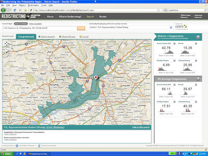Open search engine selector dropdown
This screenshot has width=208, height=156.
click(166, 10)
